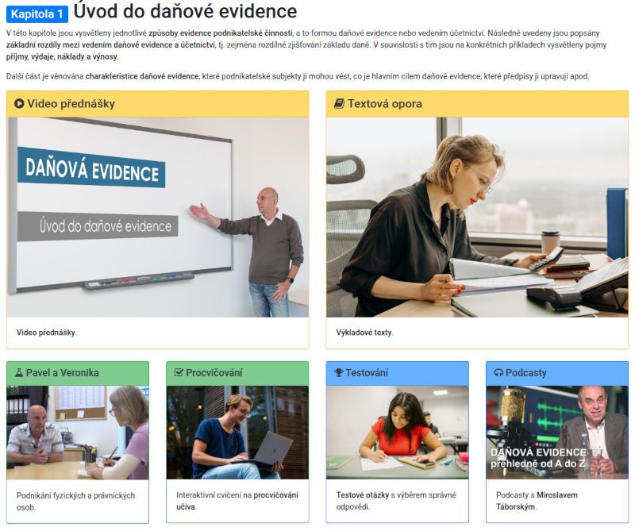
Task: Click the person icon on Pavel a Veronika card
Action: [20, 372]
